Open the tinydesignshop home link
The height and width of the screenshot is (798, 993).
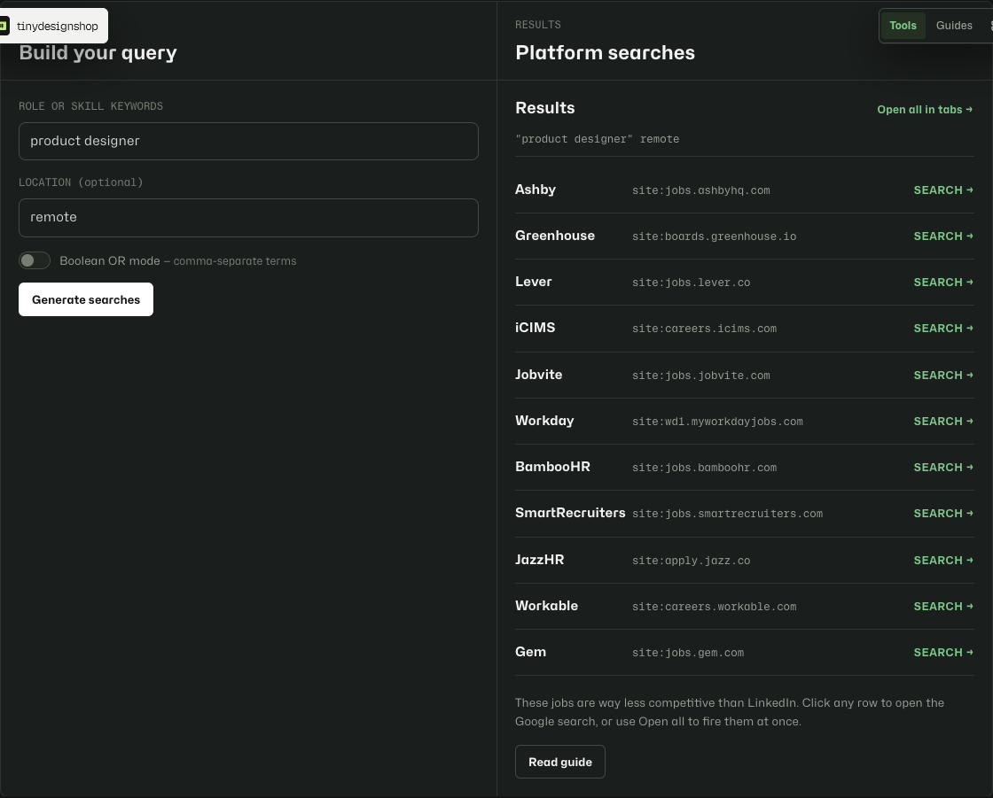point(53,26)
